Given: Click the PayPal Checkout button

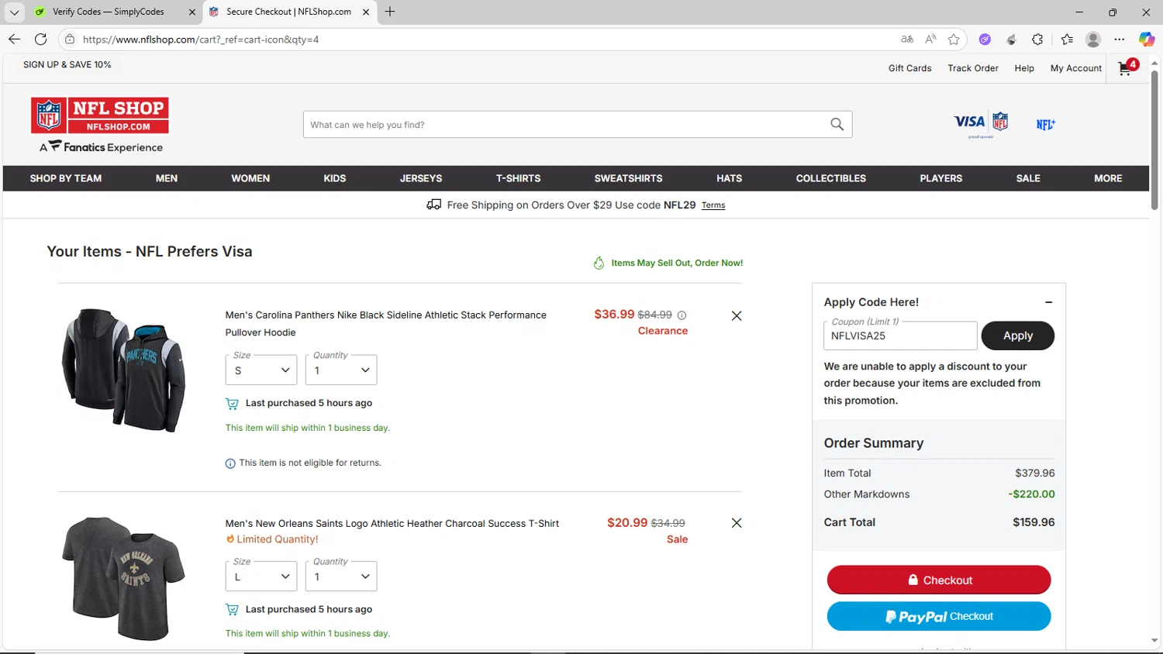Looking at the screenshot, I should click(x=939, y=616).
